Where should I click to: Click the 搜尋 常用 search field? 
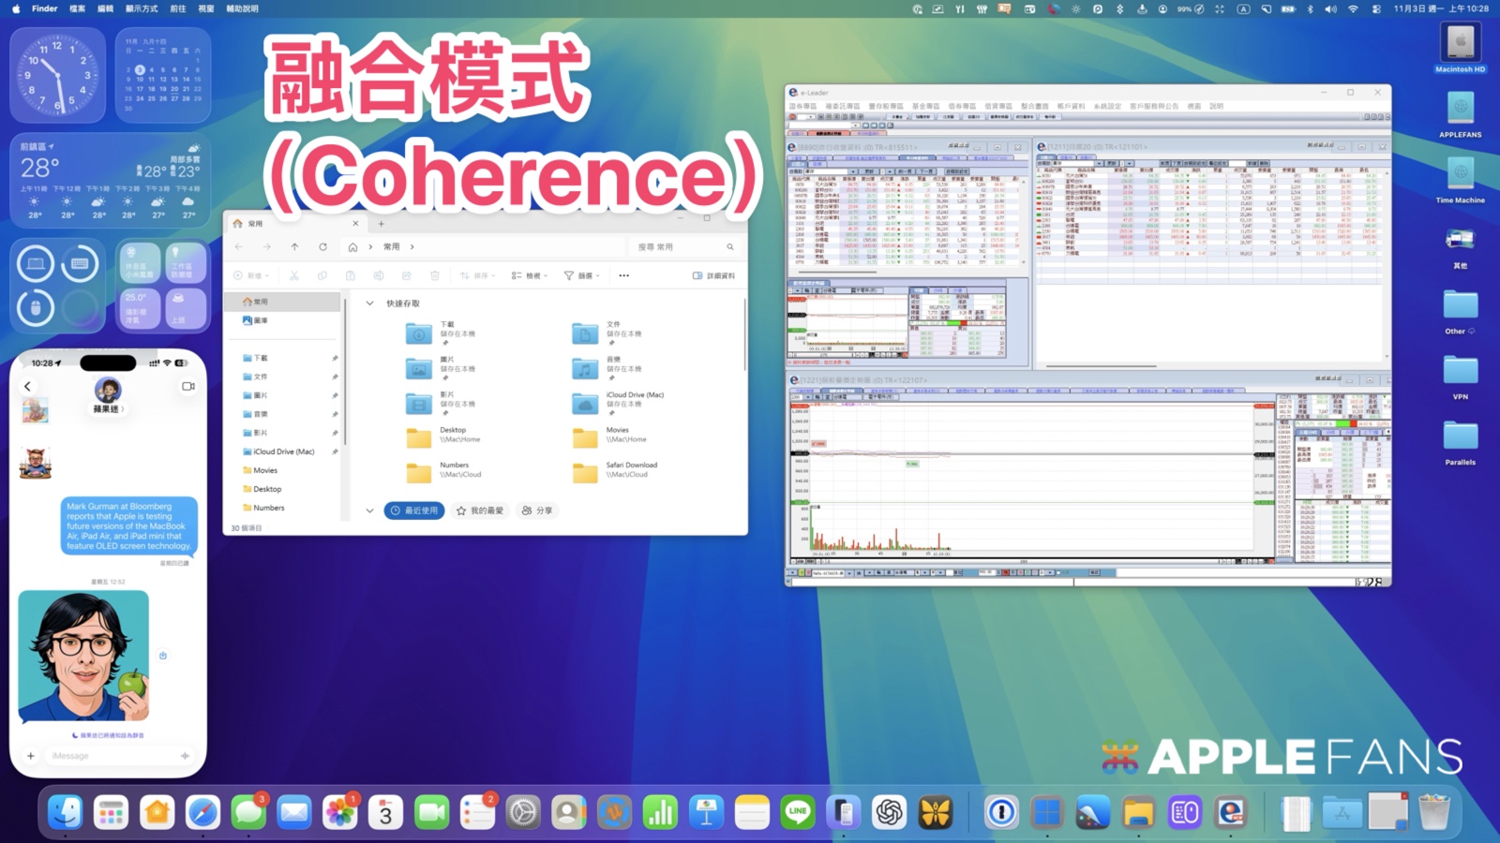pyautogui.click(x=684, y=247)
